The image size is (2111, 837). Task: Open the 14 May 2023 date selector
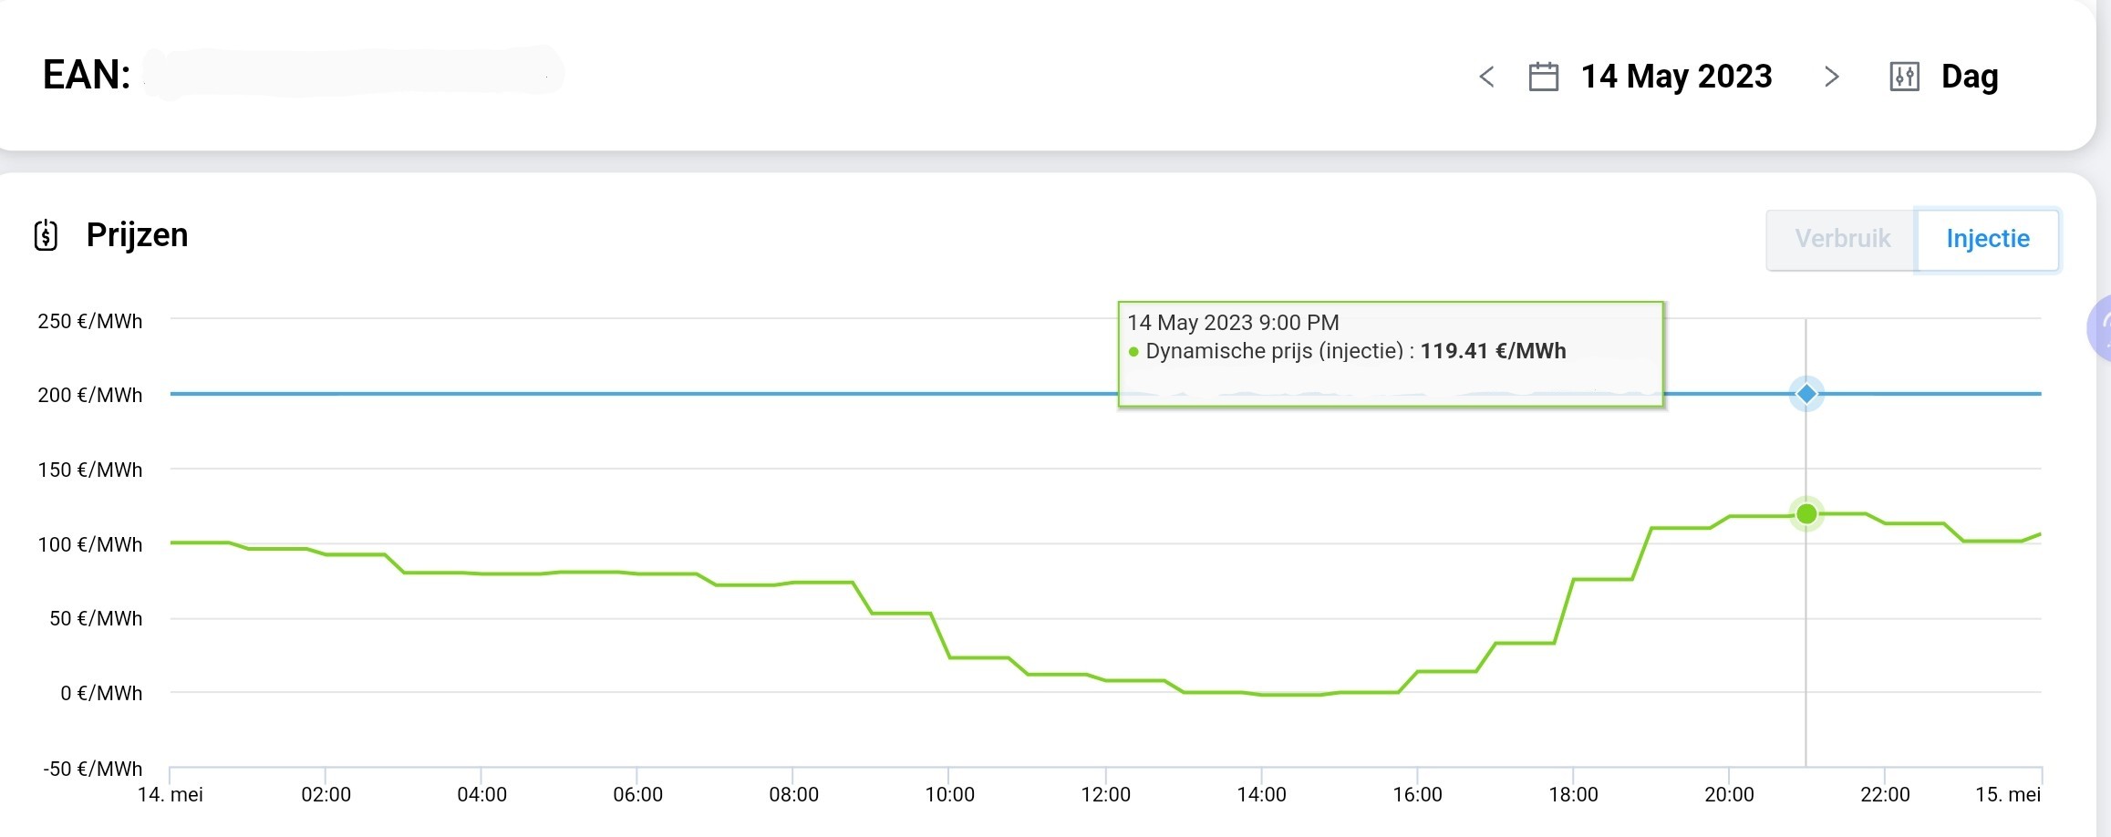(x=1676, y=77)
